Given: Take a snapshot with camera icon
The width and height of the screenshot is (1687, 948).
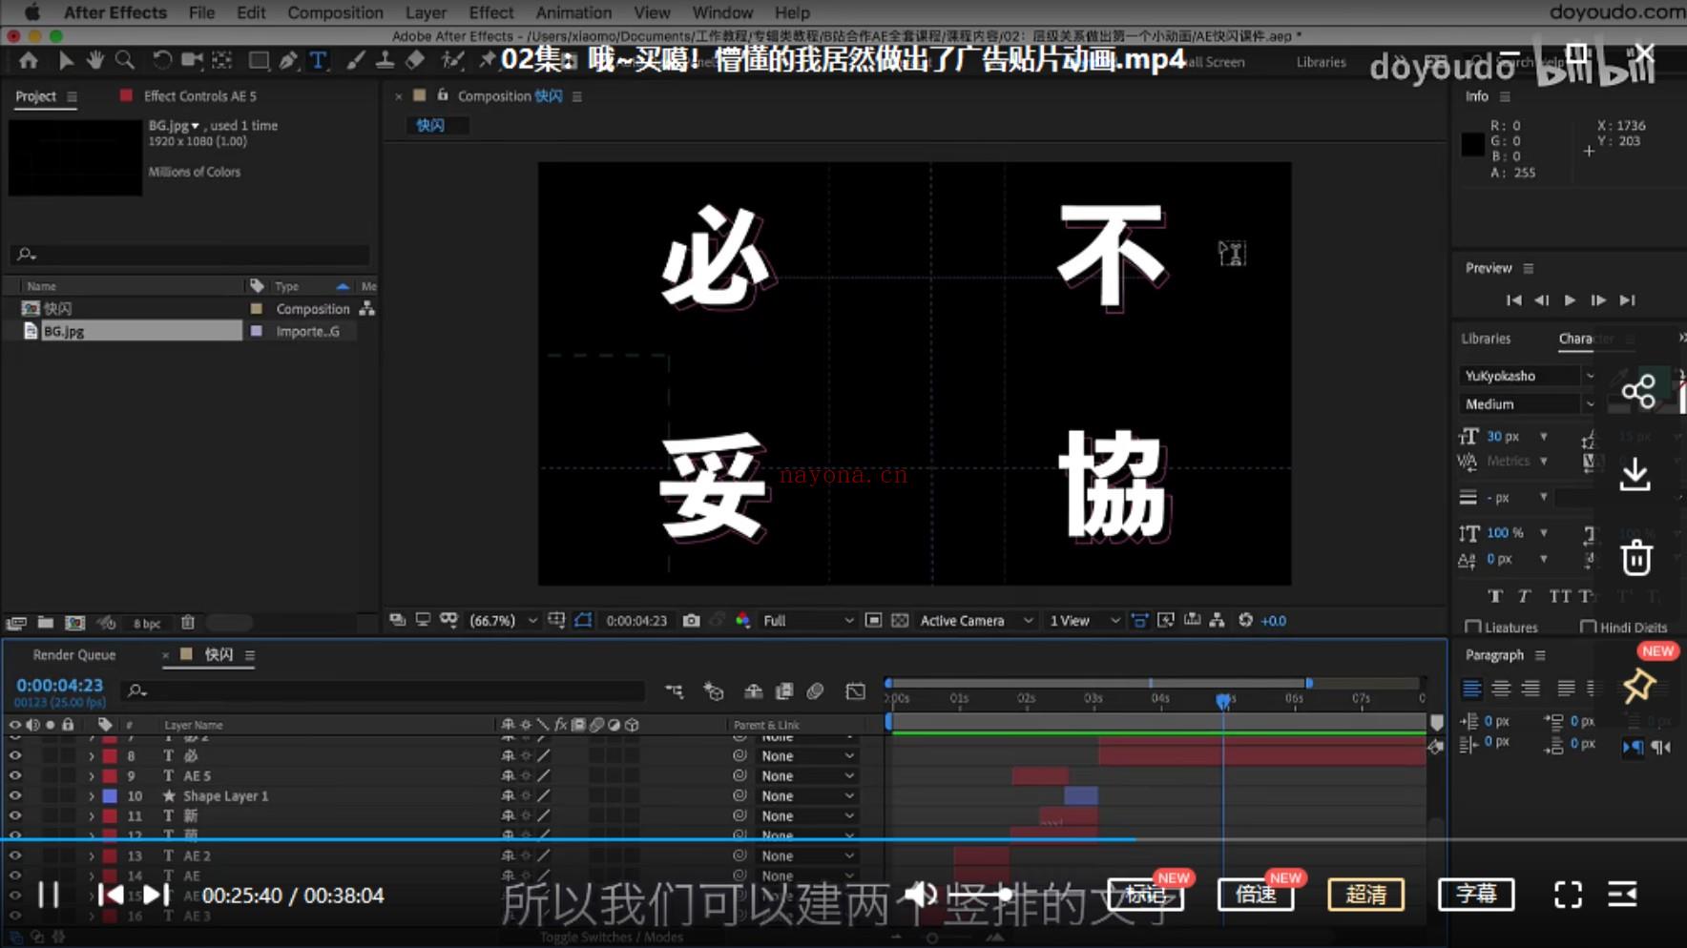Looking at the screenshot, I should click(x=692, y=620).
